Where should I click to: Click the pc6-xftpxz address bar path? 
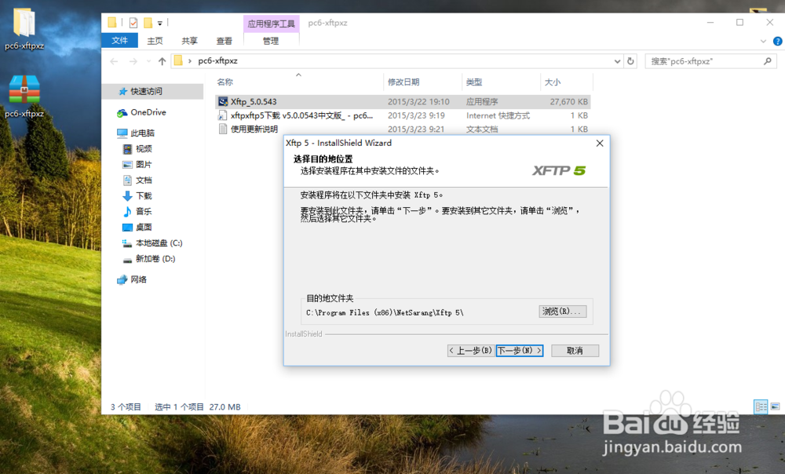click(217, 60)
